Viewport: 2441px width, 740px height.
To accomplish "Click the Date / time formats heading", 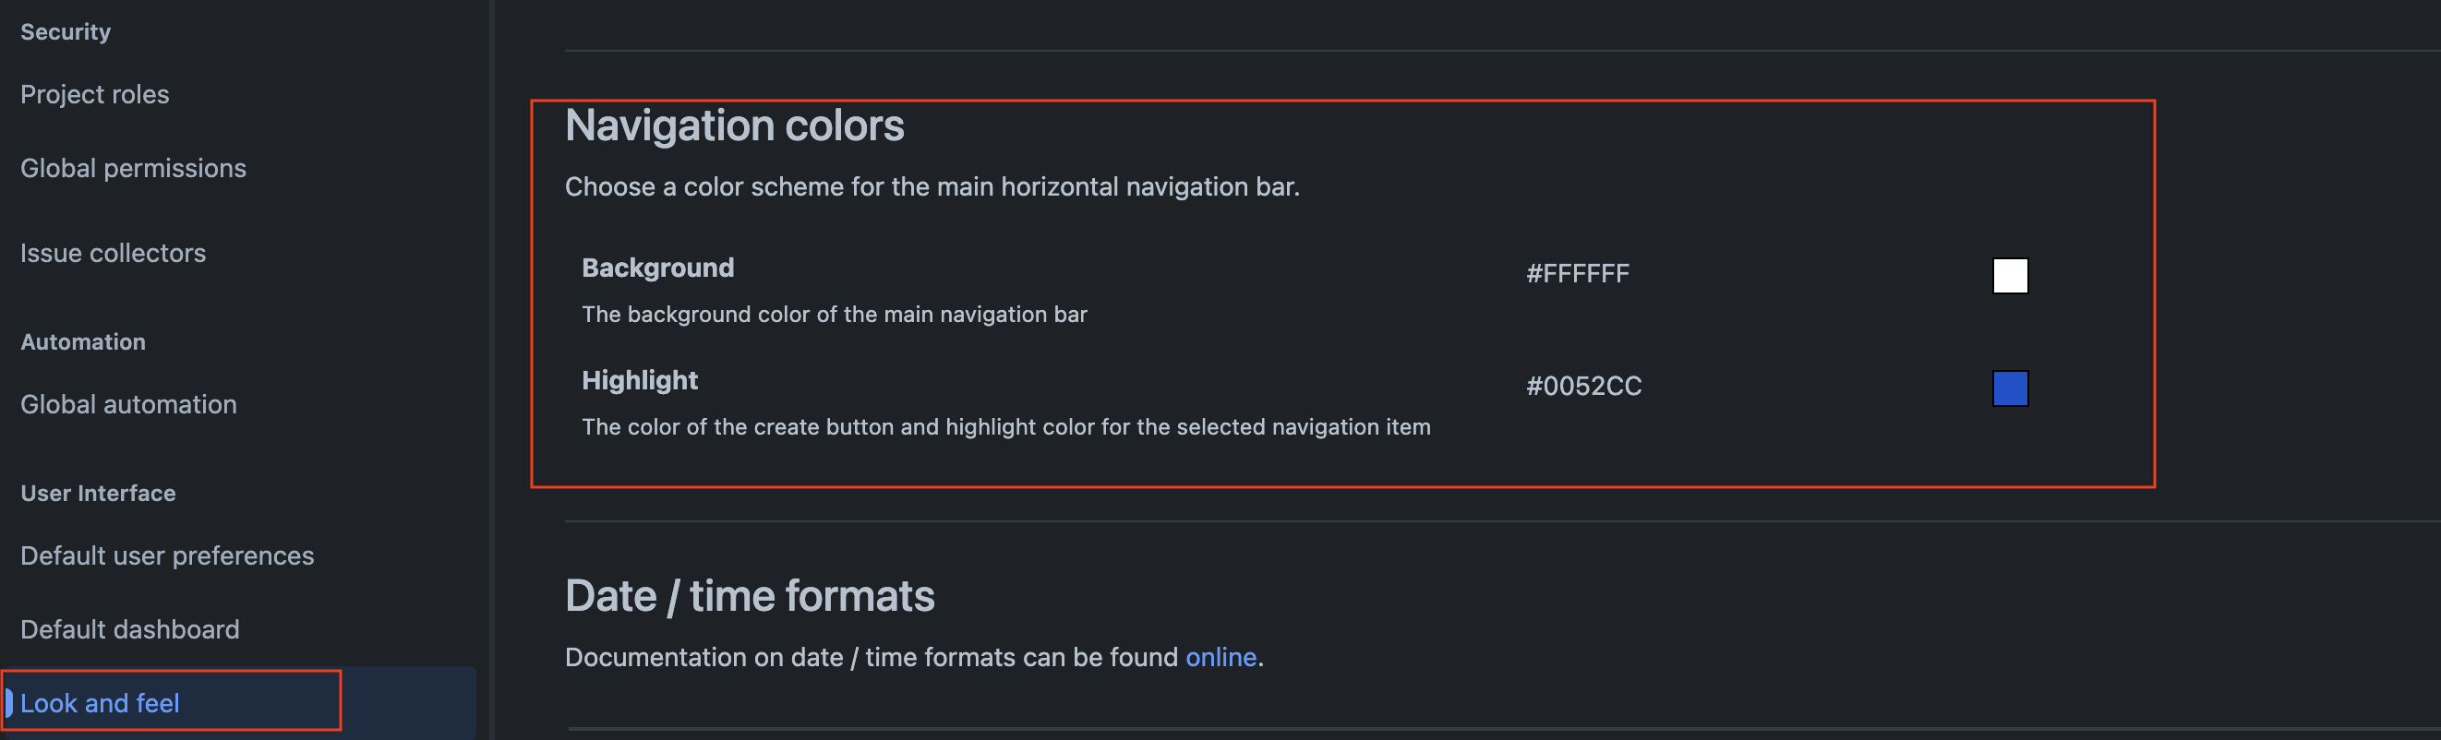I will pyautogui.click(x=750, y=595).
